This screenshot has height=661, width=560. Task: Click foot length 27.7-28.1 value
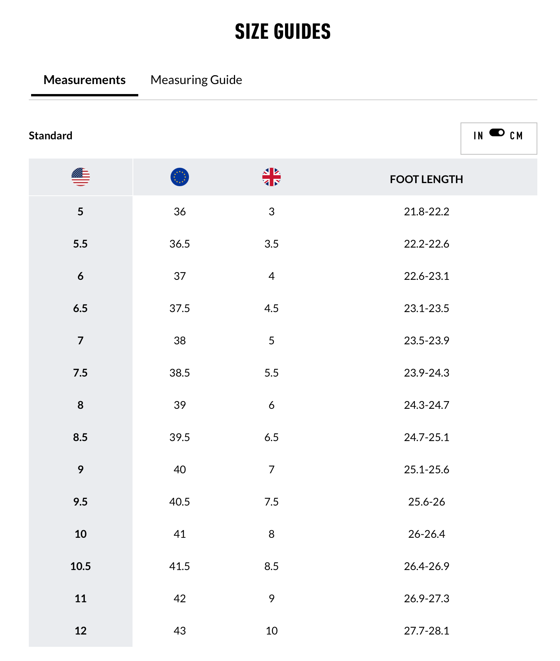click(x=426, y=631)
